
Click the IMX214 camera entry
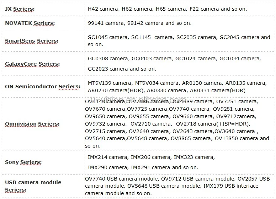click(x=108, y=157)
